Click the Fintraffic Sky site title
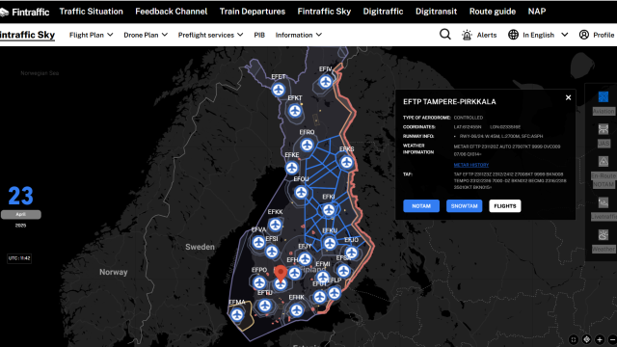The image size is (617, 347). coord(27,35)
